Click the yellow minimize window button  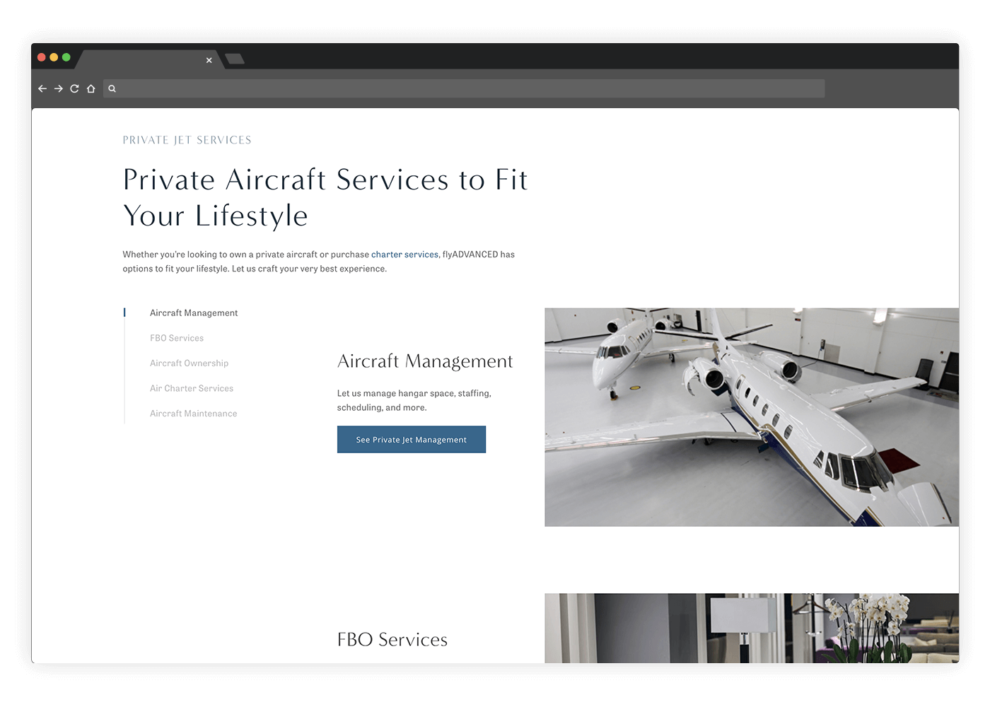tap(54, 57)
